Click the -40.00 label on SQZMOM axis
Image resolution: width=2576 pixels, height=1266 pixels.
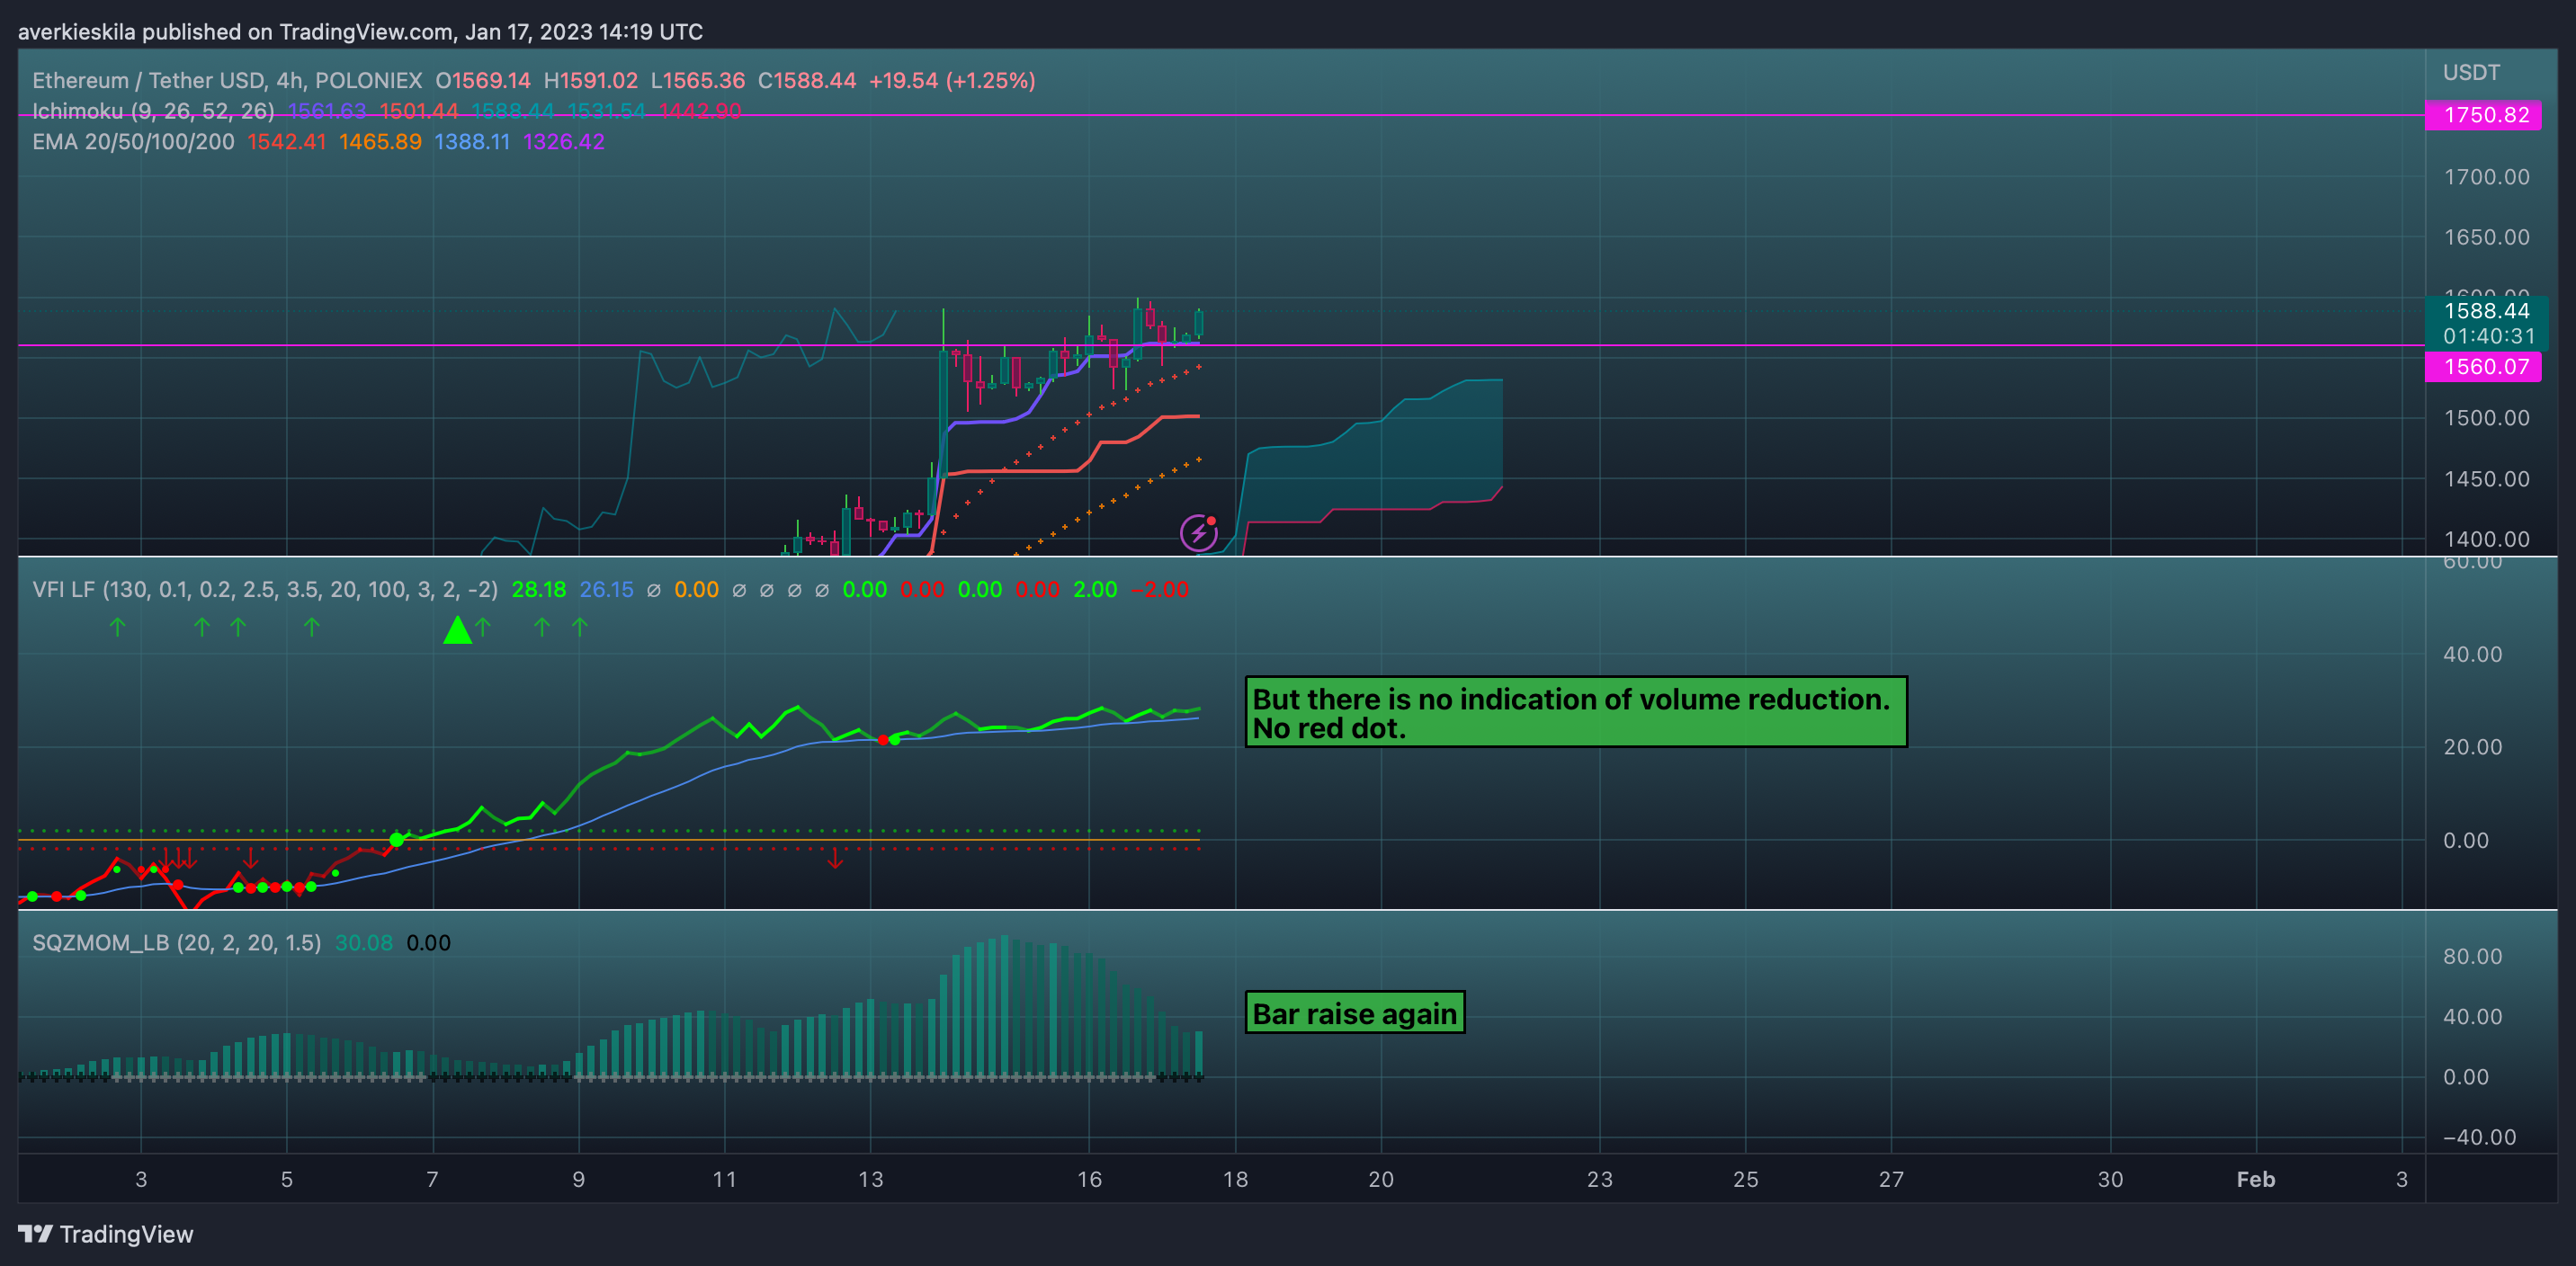pyautogui.click(x=2479, y=1137)
